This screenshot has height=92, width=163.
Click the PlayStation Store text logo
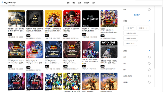[10, 3]
